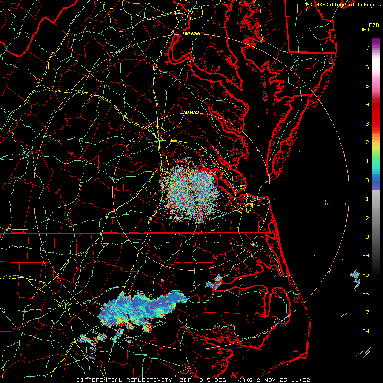Click the 100 NMI range ring label
Viewport: 383px width, 383px height.
(191, 34)
